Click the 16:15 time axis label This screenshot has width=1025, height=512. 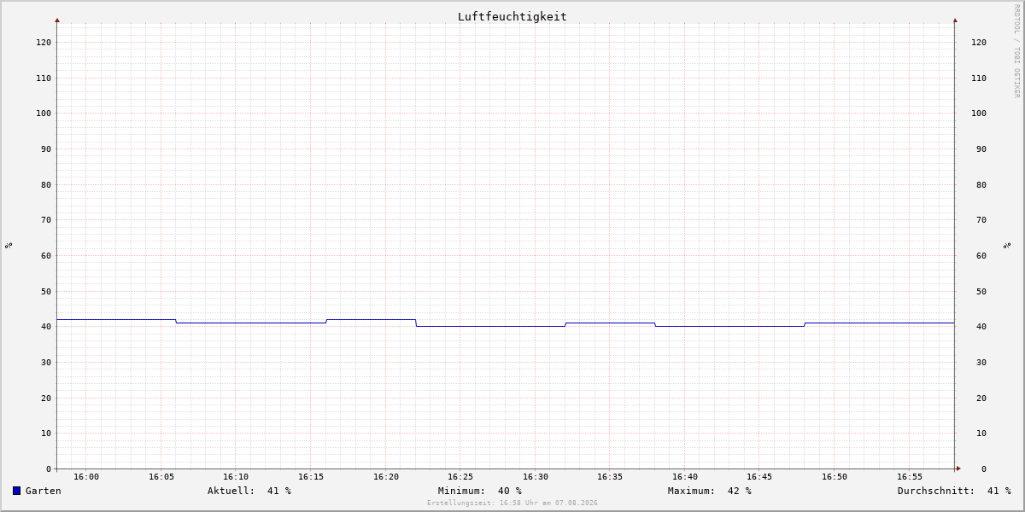311,477
